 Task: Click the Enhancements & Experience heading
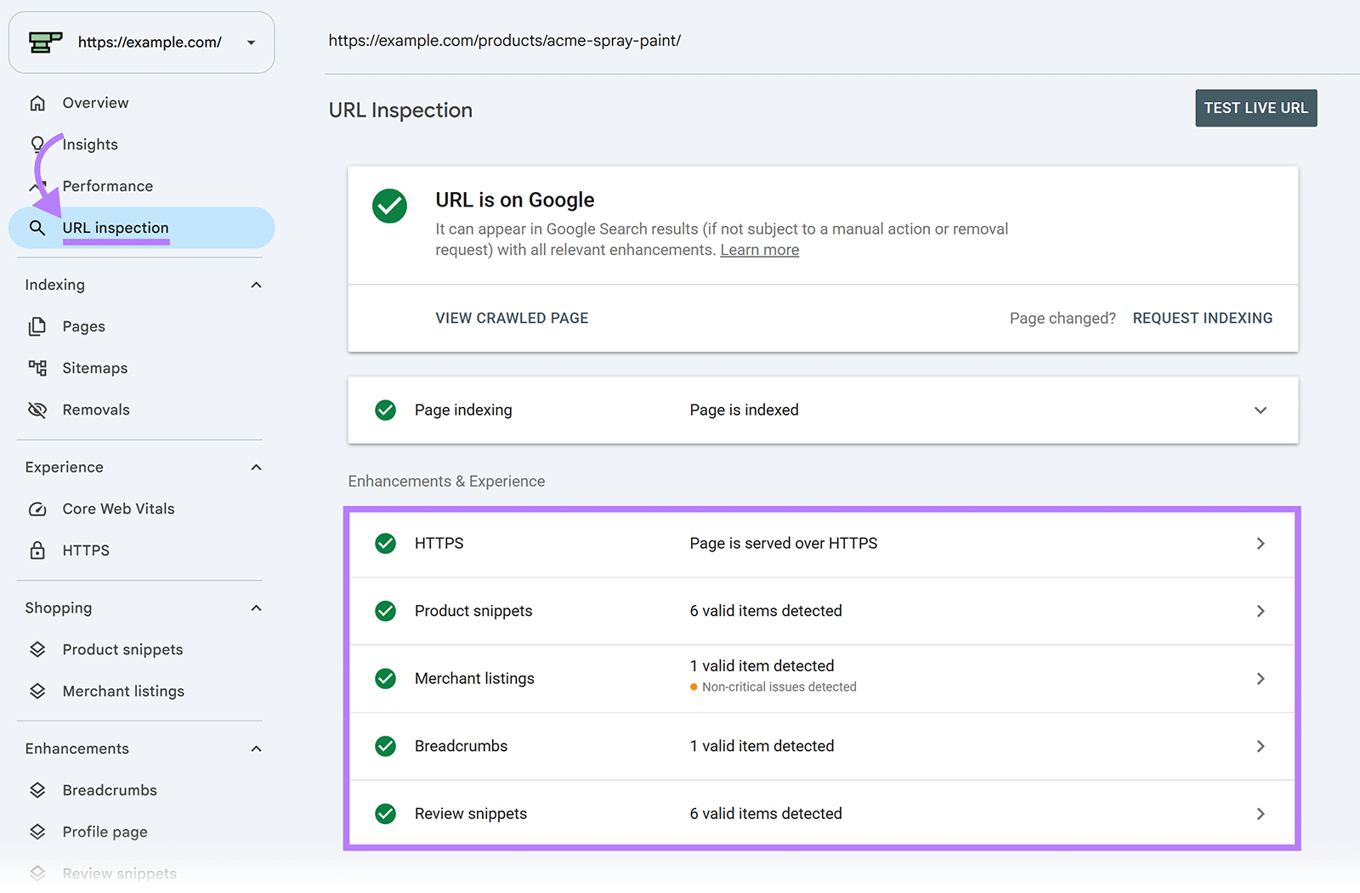click(x=446, y=481)
